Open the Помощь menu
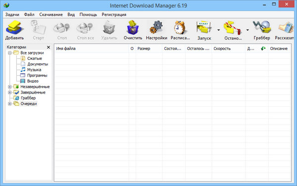This screenshot has width=297, height=186. pos(88,14)
